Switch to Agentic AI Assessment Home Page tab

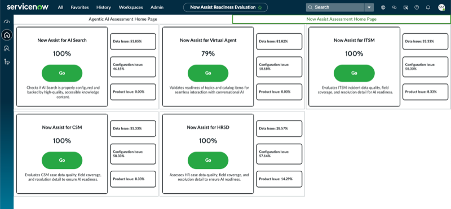click(x=123, y=19)
